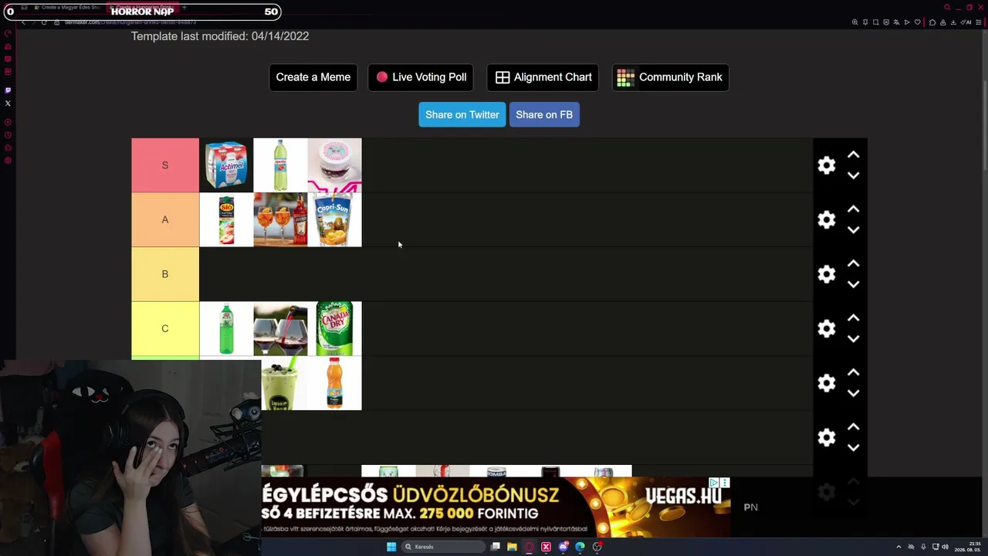Screen dimensions: 988x556
Task: Open X from the browser sidebar
Action: (x=8, y=103)
